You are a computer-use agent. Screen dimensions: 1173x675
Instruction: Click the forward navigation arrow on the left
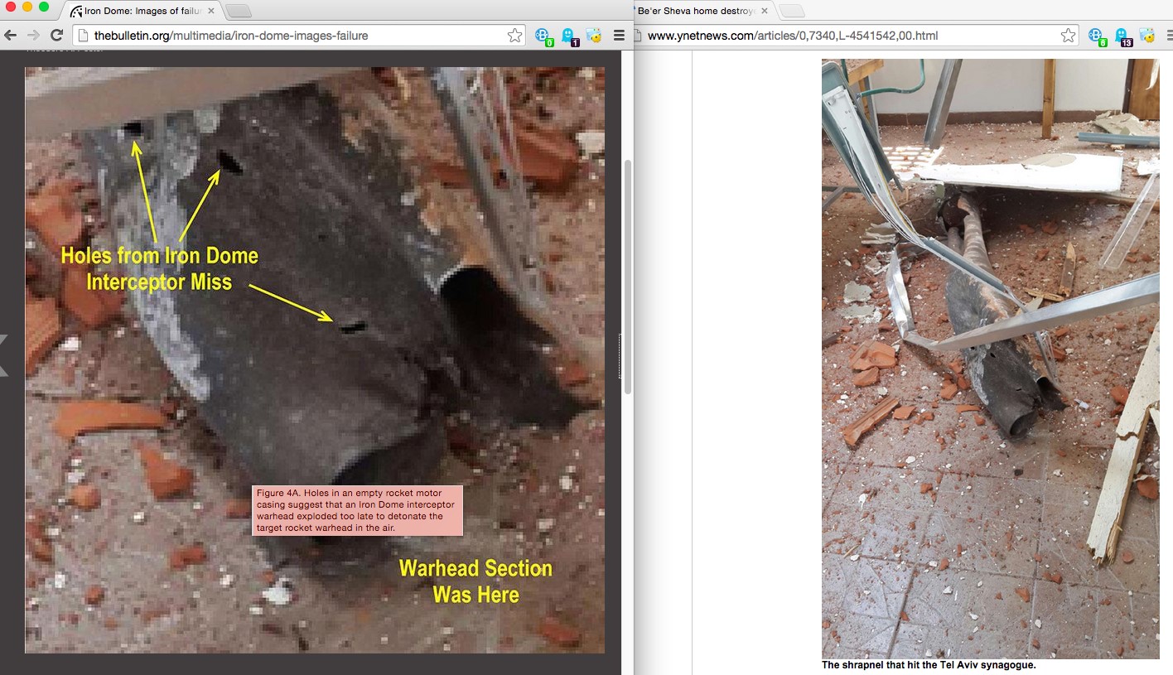pyautogui.click(x=33, y=36)
